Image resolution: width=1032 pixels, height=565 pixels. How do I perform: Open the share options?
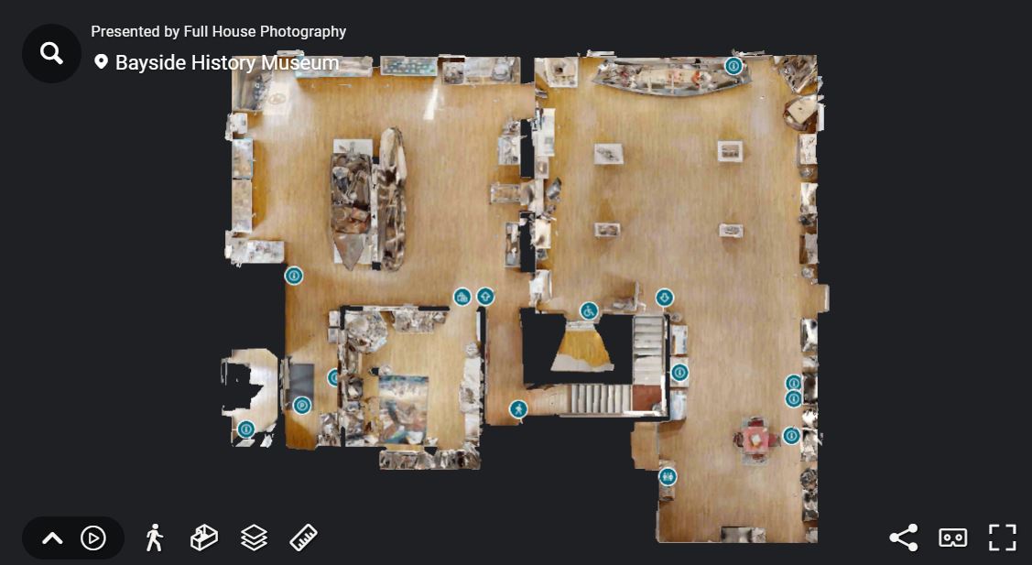pos(904,538)
